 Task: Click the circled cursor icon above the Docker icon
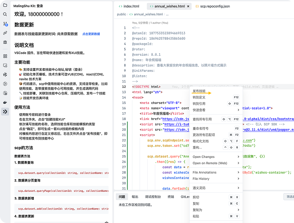click(x=5, y=93)
